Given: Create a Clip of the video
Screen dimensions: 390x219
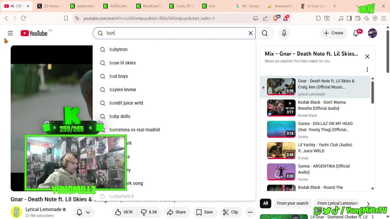Looking at the screenshot, I should [x=230, y=212].
